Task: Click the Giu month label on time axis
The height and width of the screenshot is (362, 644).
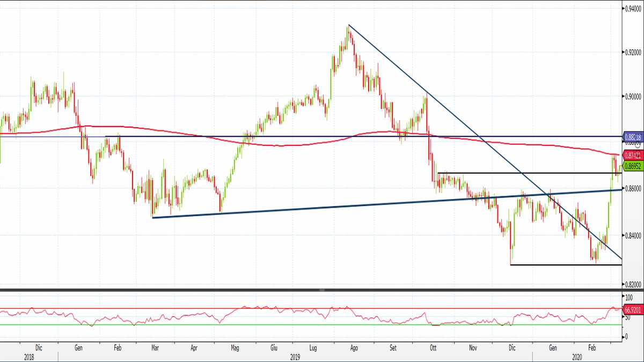Action: pos(274,348)
